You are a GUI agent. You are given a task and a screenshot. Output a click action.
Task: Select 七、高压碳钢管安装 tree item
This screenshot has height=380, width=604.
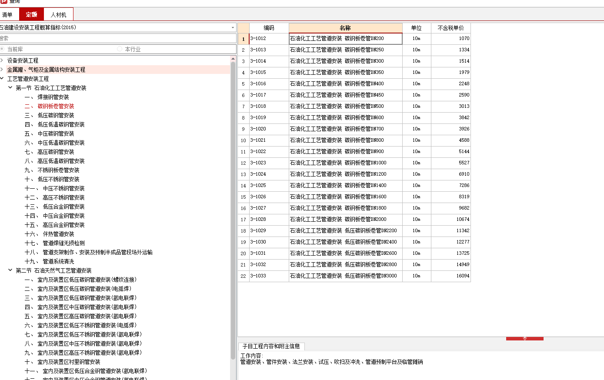tap(49, 152)
